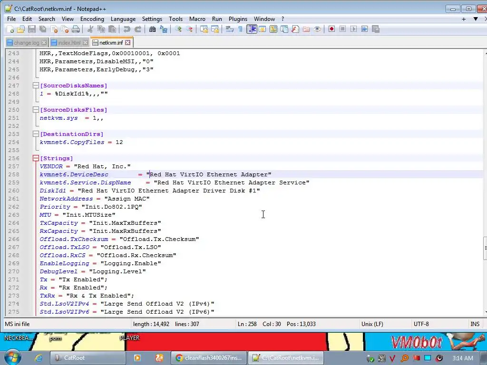487x365 pixels.
Task: Open the Edit menu
Action: (x=27, y=19)
